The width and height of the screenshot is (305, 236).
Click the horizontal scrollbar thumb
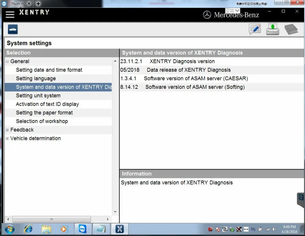click(52, 219)
